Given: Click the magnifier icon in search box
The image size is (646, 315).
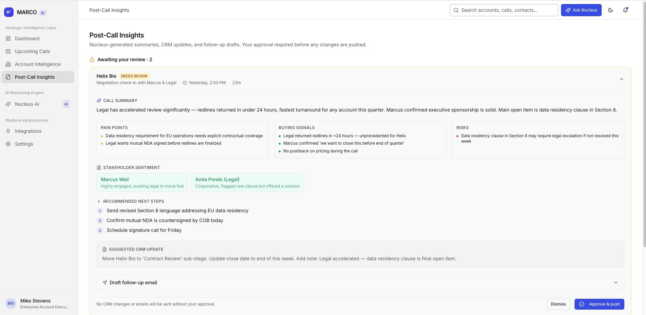Looking at the screenshot, I should click(456, 10).
